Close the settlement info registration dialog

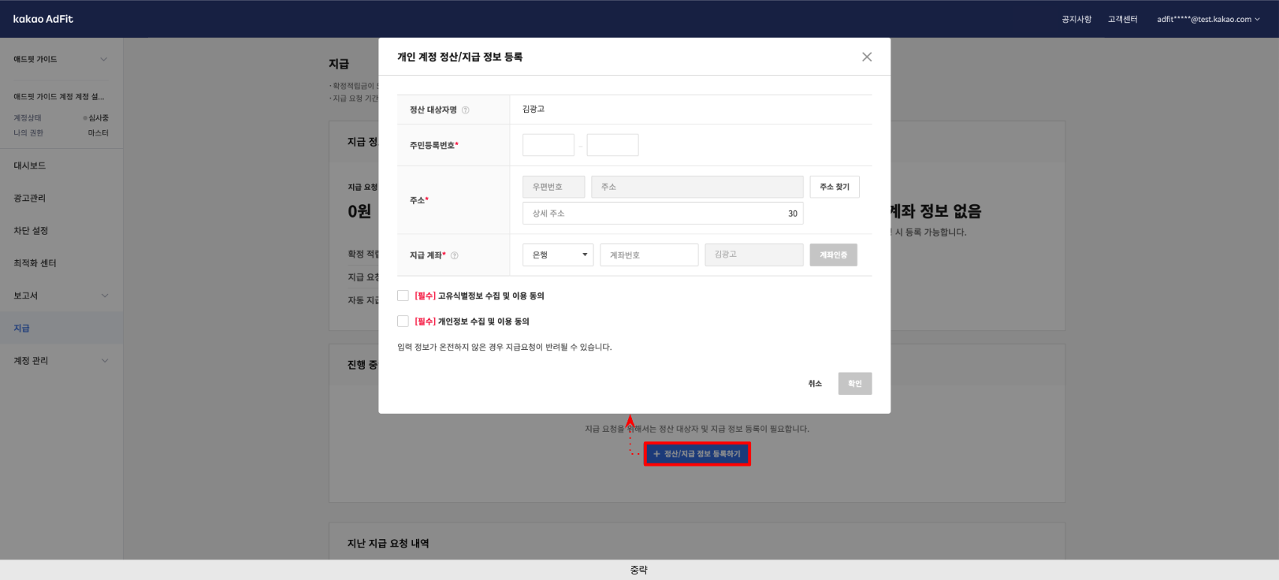click(866, 57)
